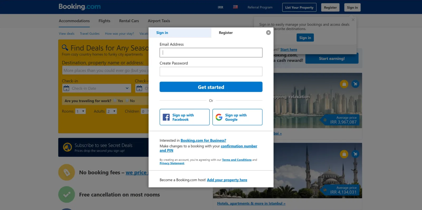
Task: Open the Privacy Statement link
Action: 172,163
